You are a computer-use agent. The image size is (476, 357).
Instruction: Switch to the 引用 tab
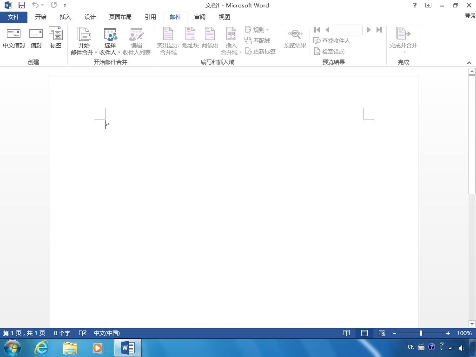tap(150, 17)
